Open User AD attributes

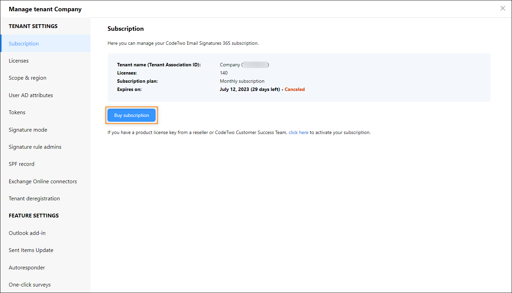pos(45,95)
